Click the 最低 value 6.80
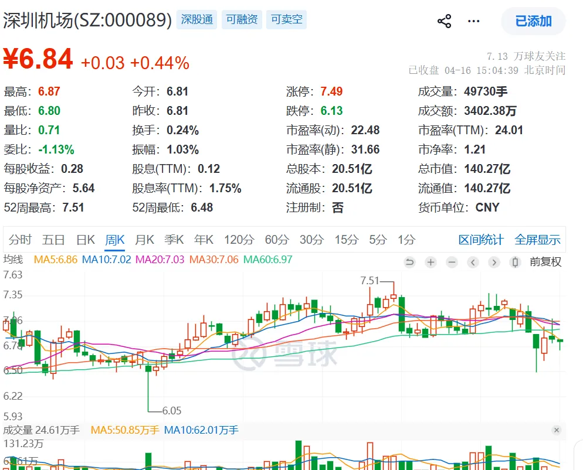 coord(49,111)
